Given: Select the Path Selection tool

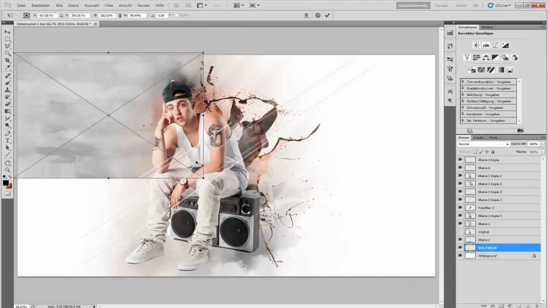Looking at the screenshot, I should [8, 148].
